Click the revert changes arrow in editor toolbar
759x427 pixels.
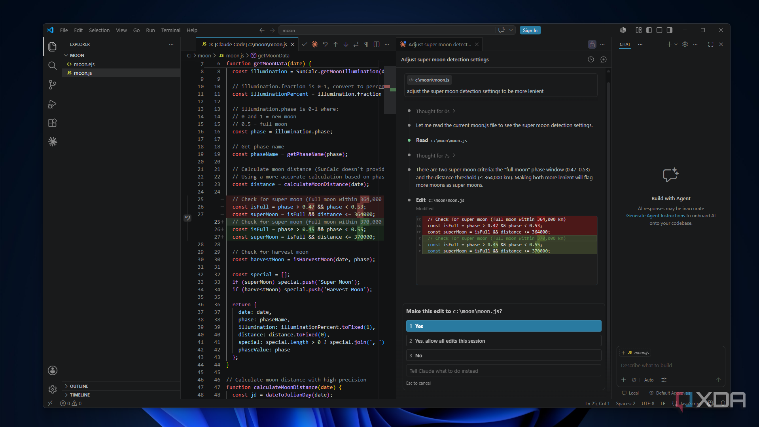[x=325, y=44]
